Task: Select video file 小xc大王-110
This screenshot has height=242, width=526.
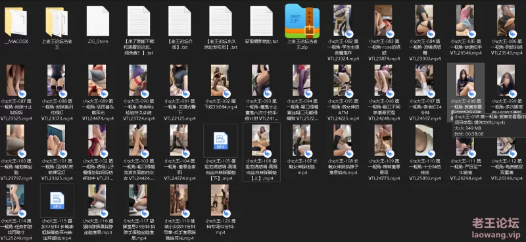Action: tap(425, 141)
